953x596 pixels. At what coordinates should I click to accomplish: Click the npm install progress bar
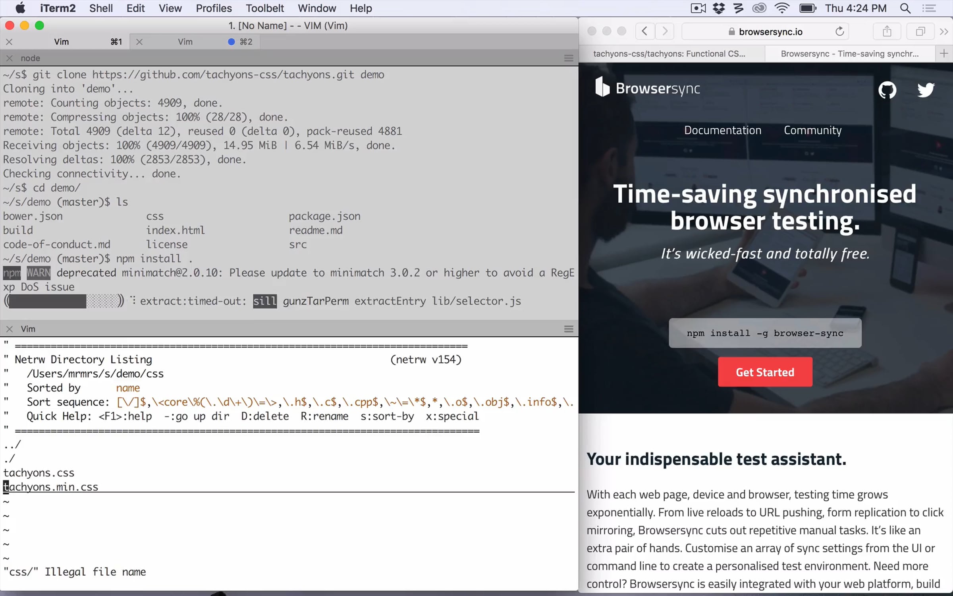[x=64, y=301]
